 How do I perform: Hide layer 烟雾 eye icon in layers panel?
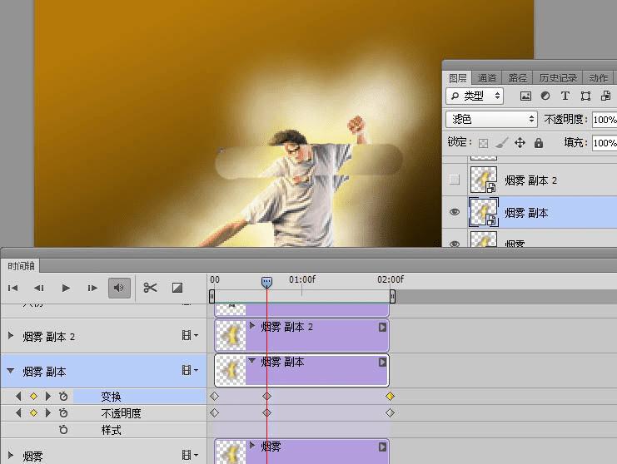pyautogui.click(x=455, y=244)
